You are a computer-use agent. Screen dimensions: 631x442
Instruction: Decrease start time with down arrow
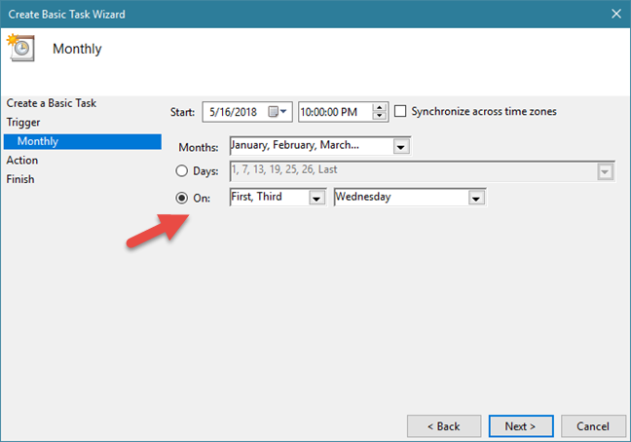[380, 117]
